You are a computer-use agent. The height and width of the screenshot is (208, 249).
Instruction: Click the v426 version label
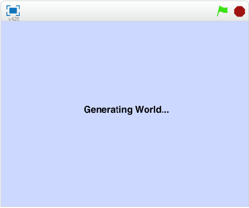coord(14,19)
